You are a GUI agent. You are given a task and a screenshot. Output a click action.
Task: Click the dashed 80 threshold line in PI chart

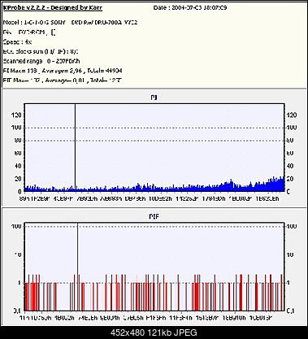tap(154, 141)
